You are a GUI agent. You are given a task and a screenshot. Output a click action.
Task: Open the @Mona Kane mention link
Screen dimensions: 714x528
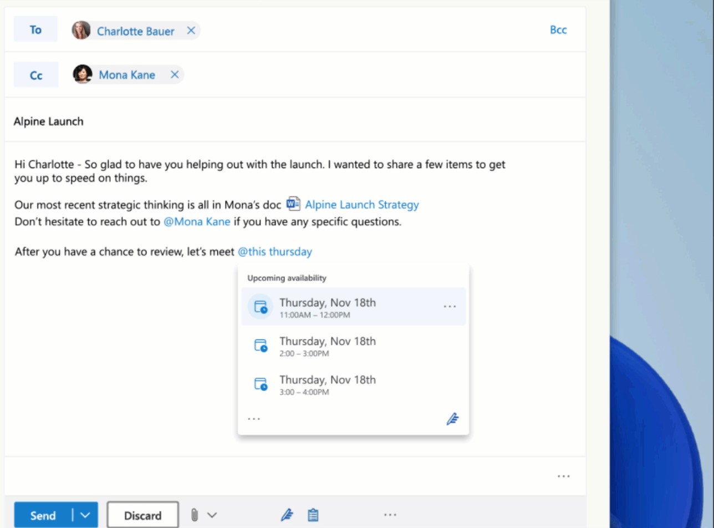pos(197,221)
